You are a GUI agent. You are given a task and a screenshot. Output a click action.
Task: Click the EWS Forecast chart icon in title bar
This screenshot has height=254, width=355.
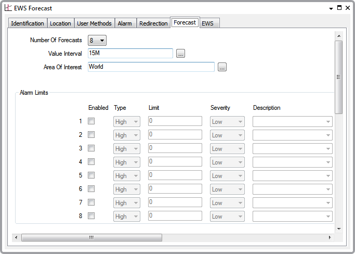pyautogui.click(x=8, y=8)
